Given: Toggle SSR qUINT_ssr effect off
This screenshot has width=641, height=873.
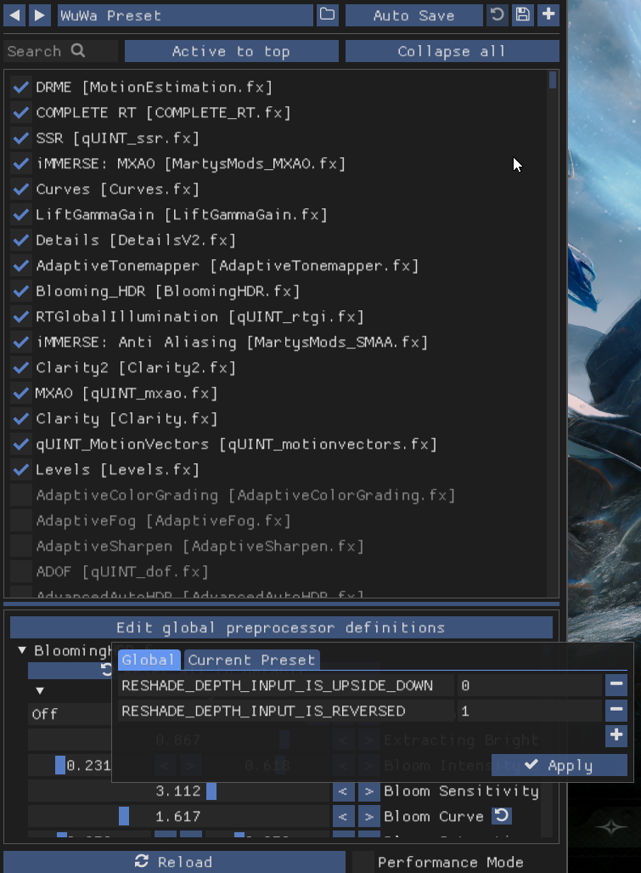Looking at the screenshot, I should (21, 138).
